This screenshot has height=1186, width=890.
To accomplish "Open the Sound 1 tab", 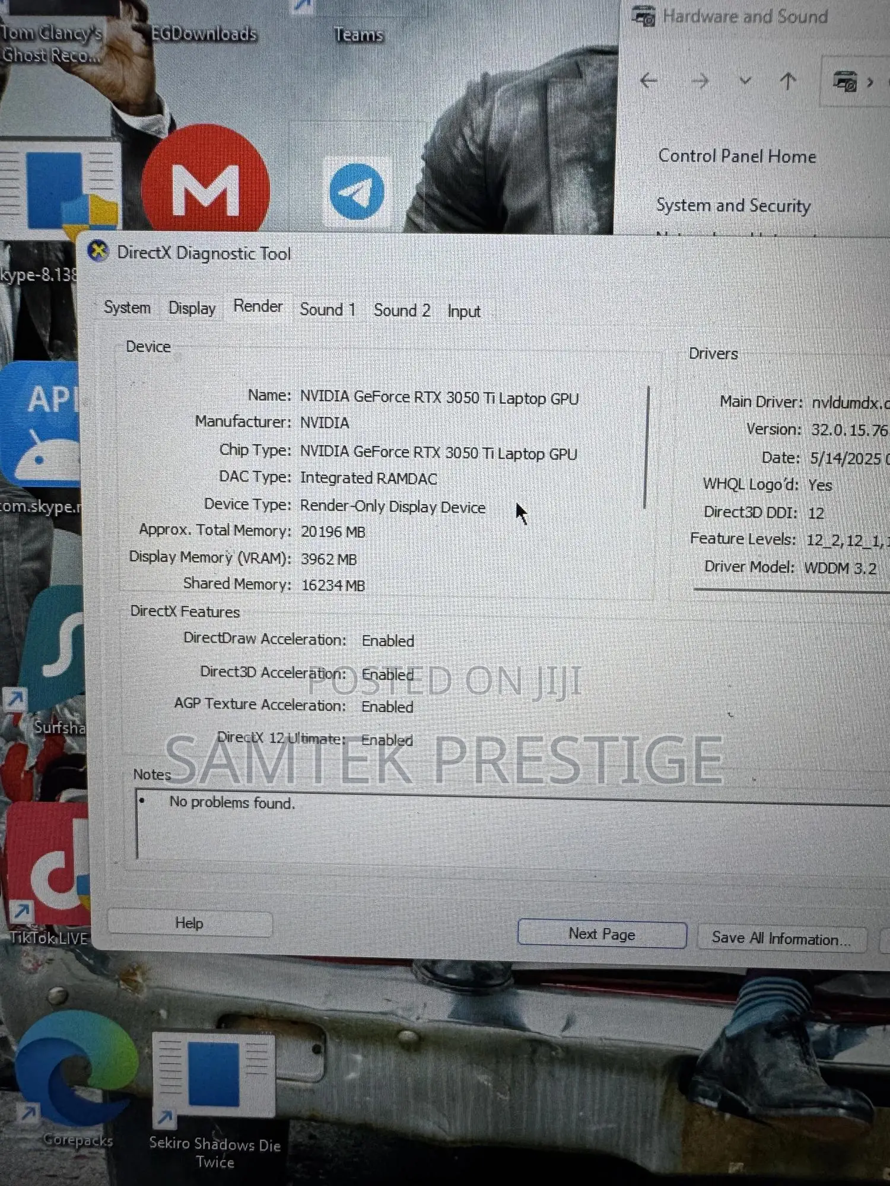I will click(x=328, y=309).
